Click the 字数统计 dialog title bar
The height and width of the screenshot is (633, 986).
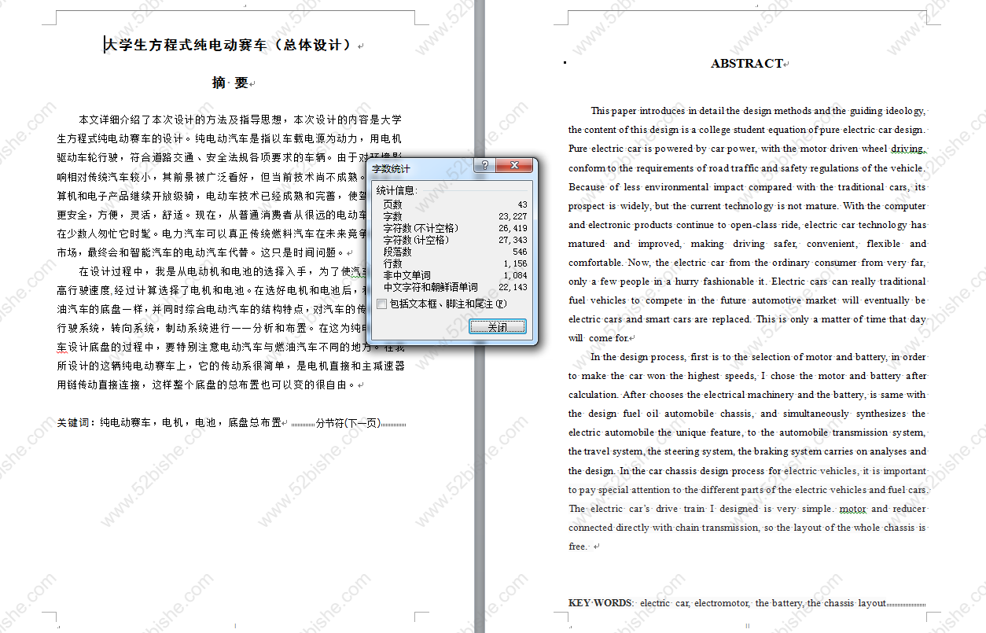coord(421,167)
